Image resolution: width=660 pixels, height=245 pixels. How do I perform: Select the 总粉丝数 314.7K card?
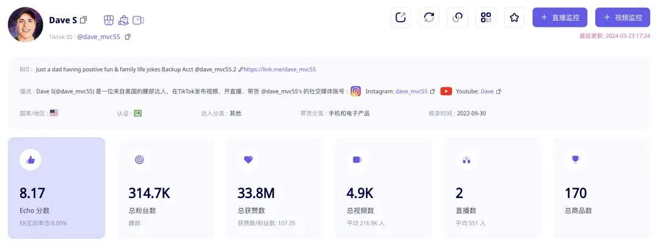click(x=166, y=188)
